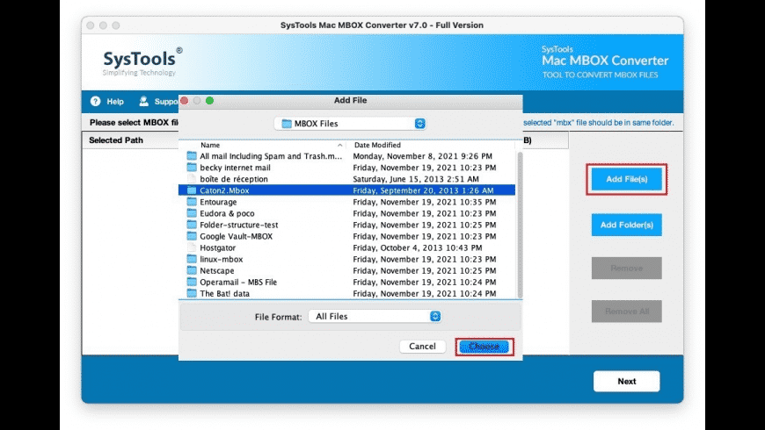The height and width of the screenshot is (430, 765).
Task: Click date Friday, October 4, 2013 10:43 PM
Action: point(417,247)
